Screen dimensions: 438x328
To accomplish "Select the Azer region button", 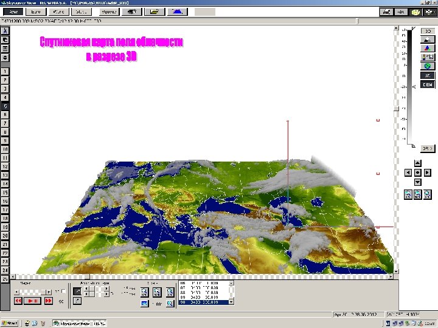I will tap(13, 12).
